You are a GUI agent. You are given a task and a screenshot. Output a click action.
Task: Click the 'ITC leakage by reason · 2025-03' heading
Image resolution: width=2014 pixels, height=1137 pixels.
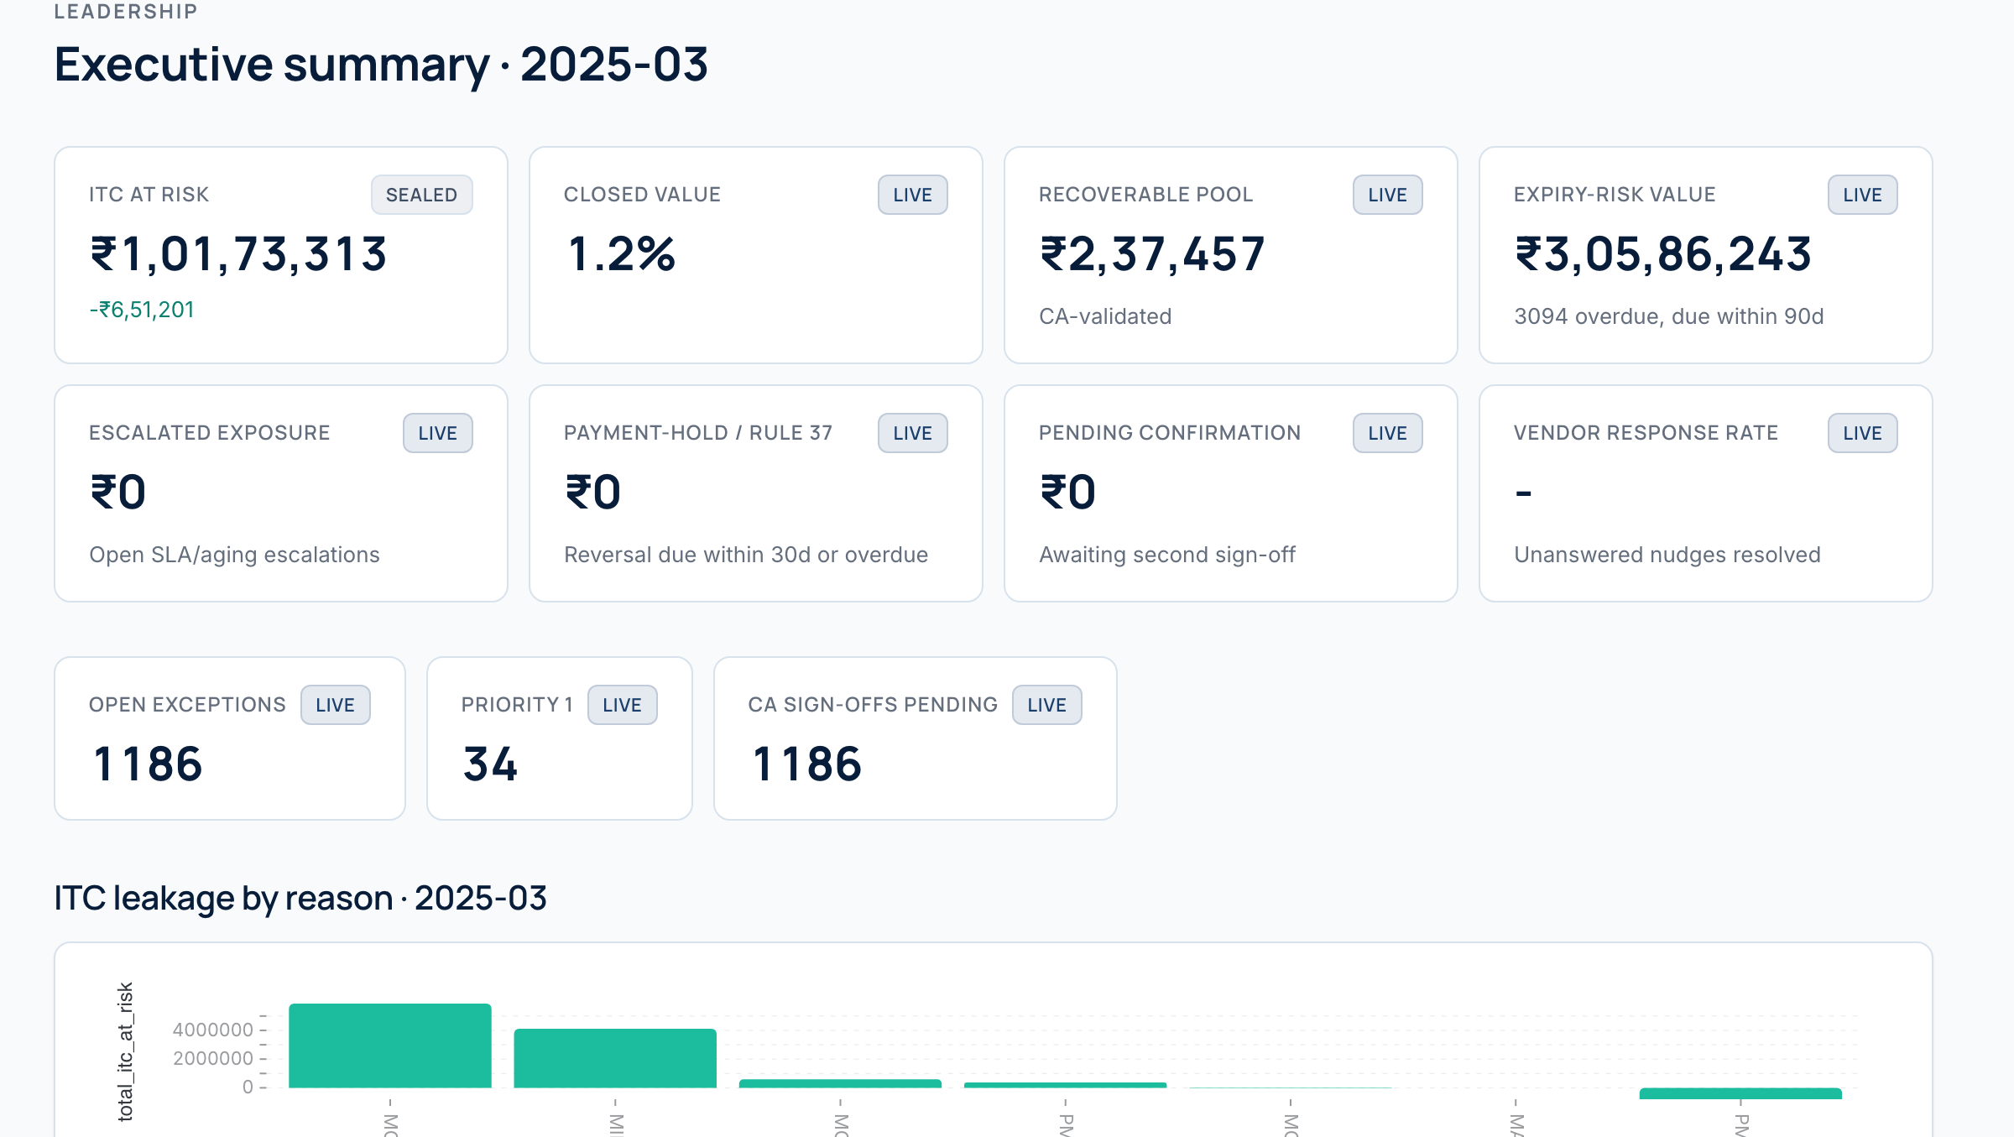pyautogui.click(x=300, y=898)
